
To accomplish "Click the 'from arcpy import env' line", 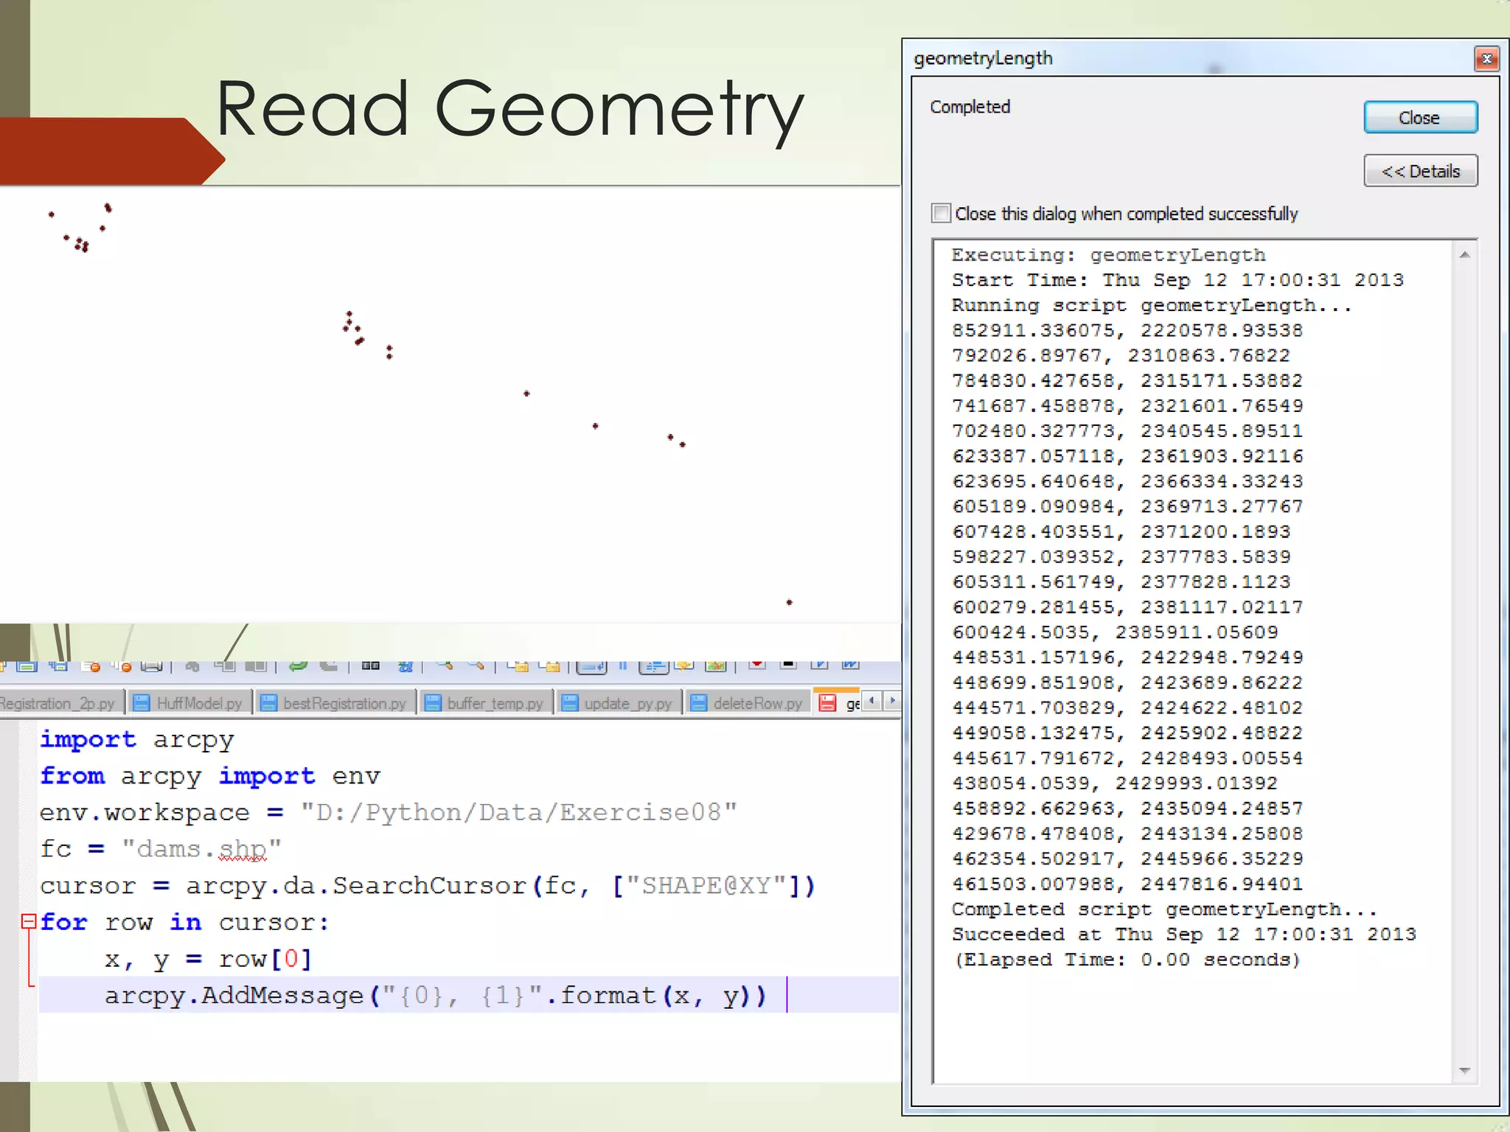I will pyautogui.click(x=210, y=776).
